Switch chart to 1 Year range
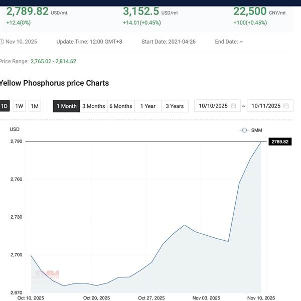301x301 pixels. tap(147, 106)
